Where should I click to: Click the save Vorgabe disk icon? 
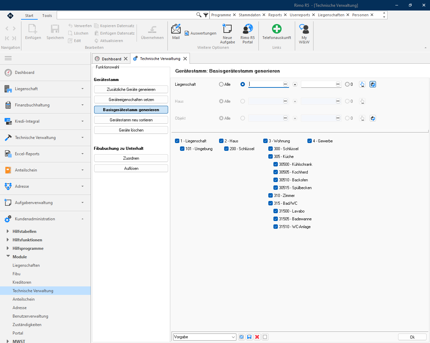click(249, 337)
